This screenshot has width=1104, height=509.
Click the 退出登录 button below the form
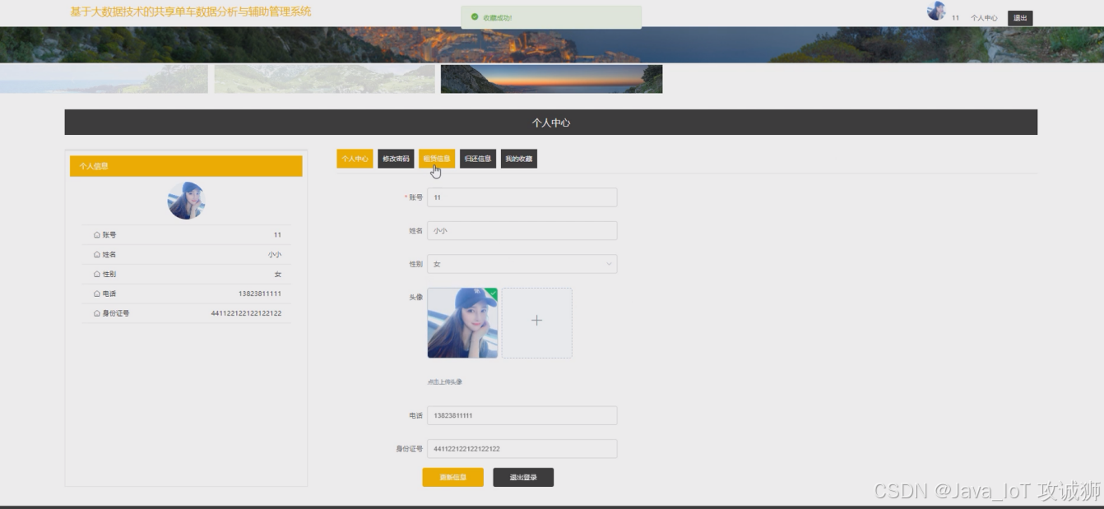coord(523,478)
